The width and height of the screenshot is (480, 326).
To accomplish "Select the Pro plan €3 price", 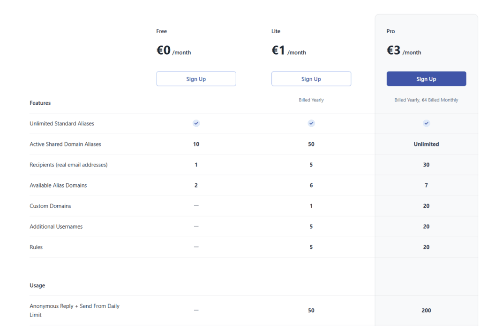I will (x=393, y=50).
